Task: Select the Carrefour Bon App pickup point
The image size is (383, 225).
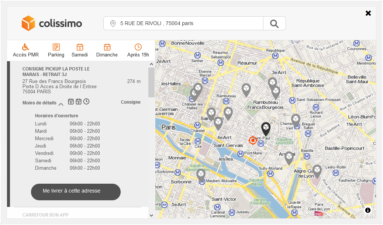Action: tap(45, 215)
